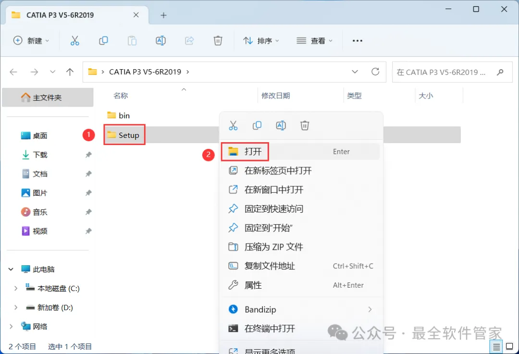519x354 pixels.
Task: Switch to large icons view in status bar
Action: [x=510, y=347]
